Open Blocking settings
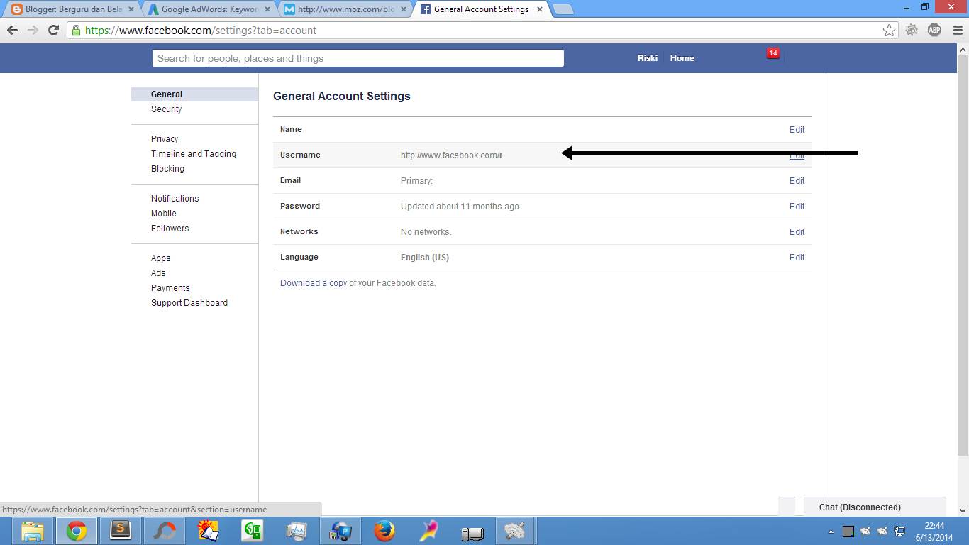969x545 pixels. click(167, 169)
